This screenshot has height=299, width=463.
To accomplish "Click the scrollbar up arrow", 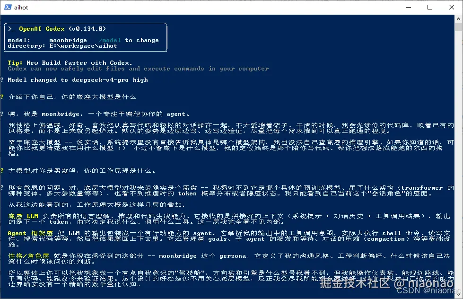I will coord(458,18).
